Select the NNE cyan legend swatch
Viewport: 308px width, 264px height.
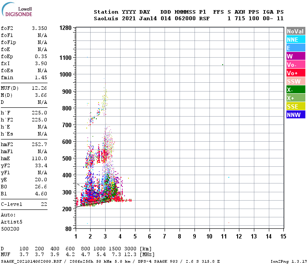tap(296, 40)
